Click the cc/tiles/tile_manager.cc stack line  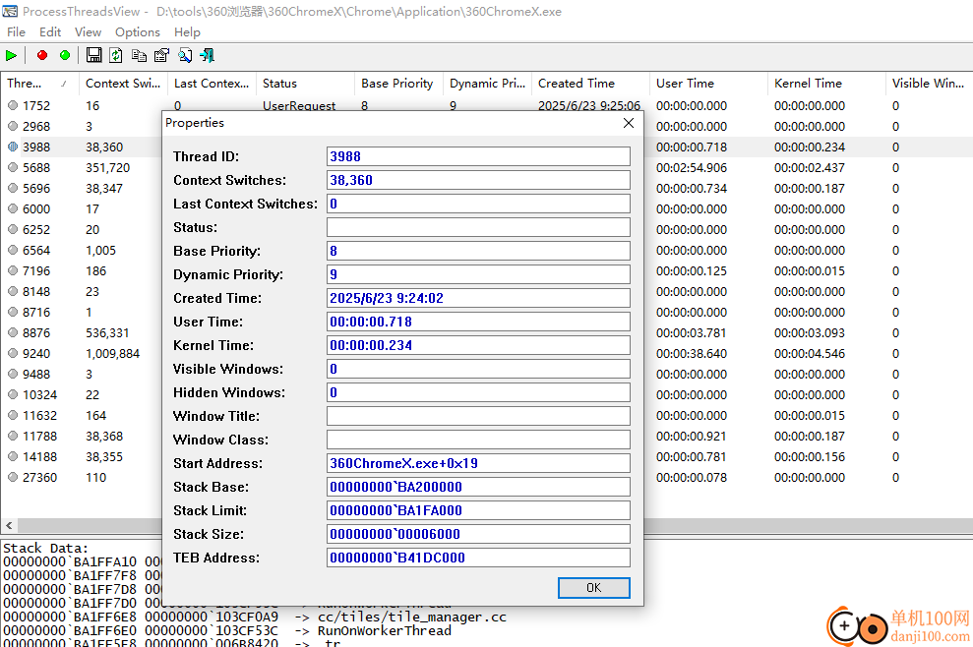[x=255, y=618]
